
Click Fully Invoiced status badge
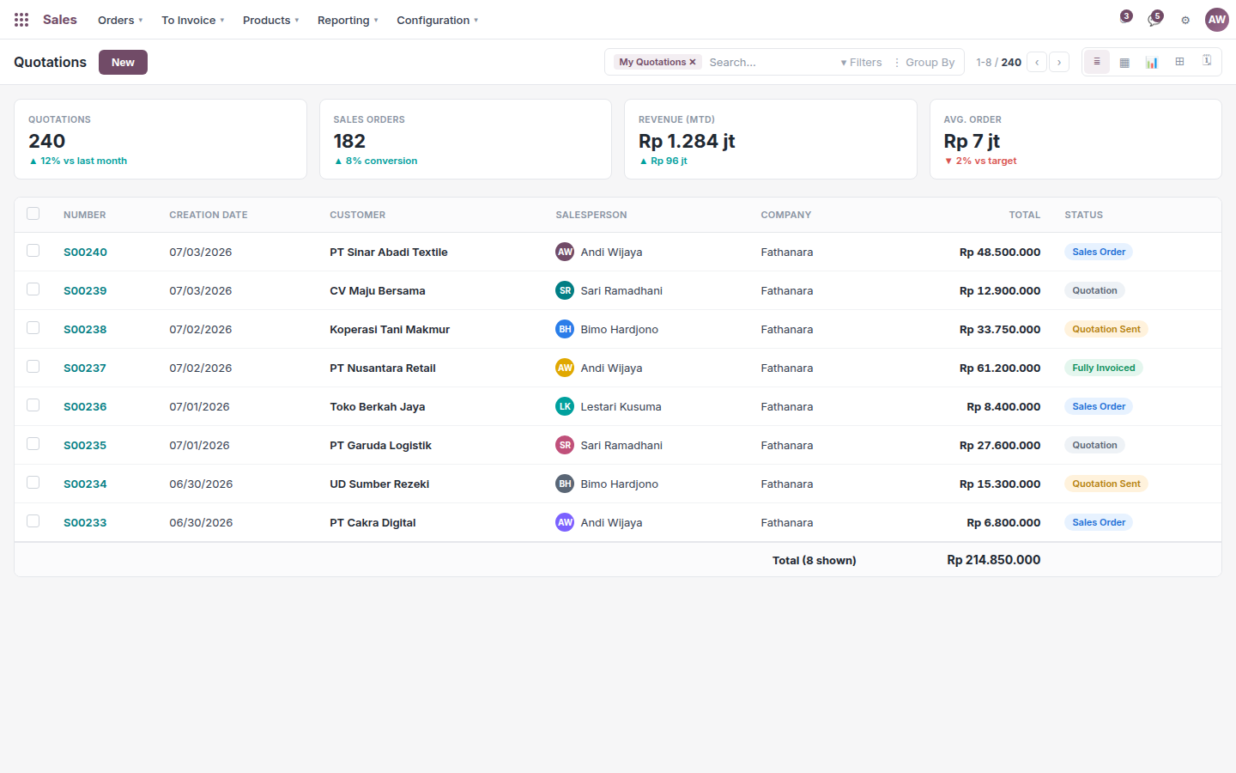point(1104,368)
